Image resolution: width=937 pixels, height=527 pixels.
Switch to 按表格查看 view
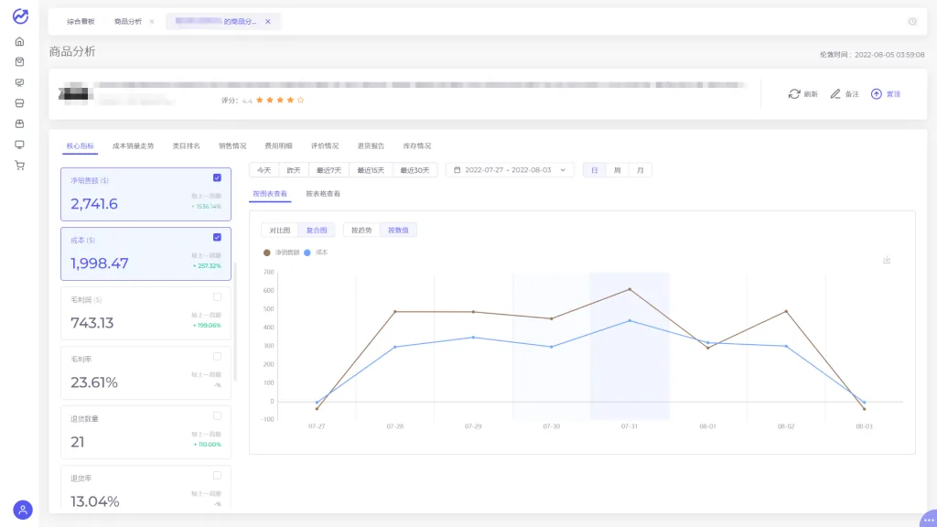pyautogui.click(x=323, y=194)
